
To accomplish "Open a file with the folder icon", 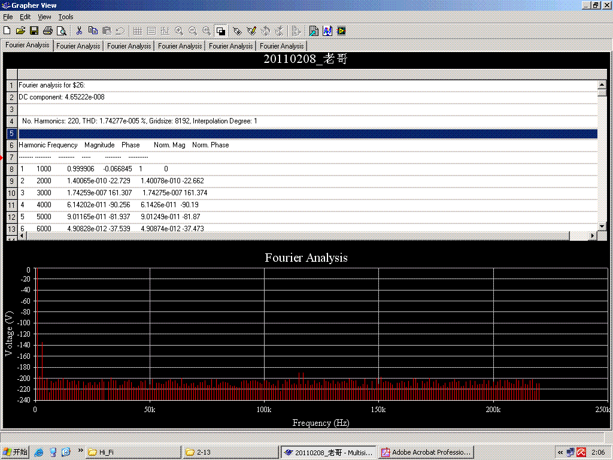I will [20, 31].
